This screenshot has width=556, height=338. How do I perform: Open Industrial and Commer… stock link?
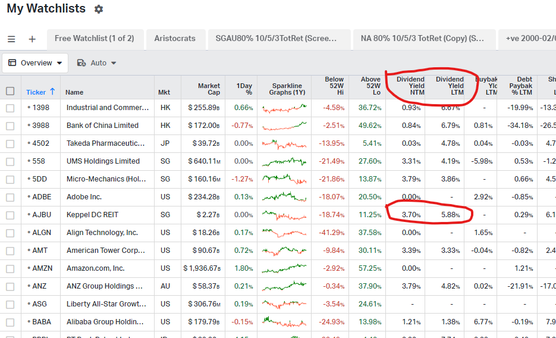tap(108, 108)
